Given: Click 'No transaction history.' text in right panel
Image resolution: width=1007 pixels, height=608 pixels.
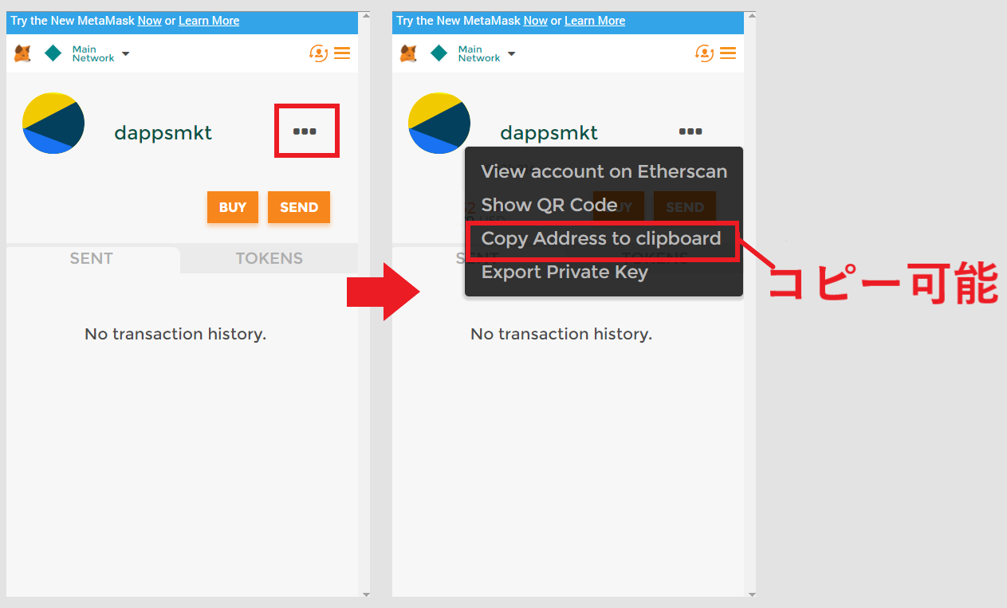Looking at the screenshot, I should (x=561, y=334).
